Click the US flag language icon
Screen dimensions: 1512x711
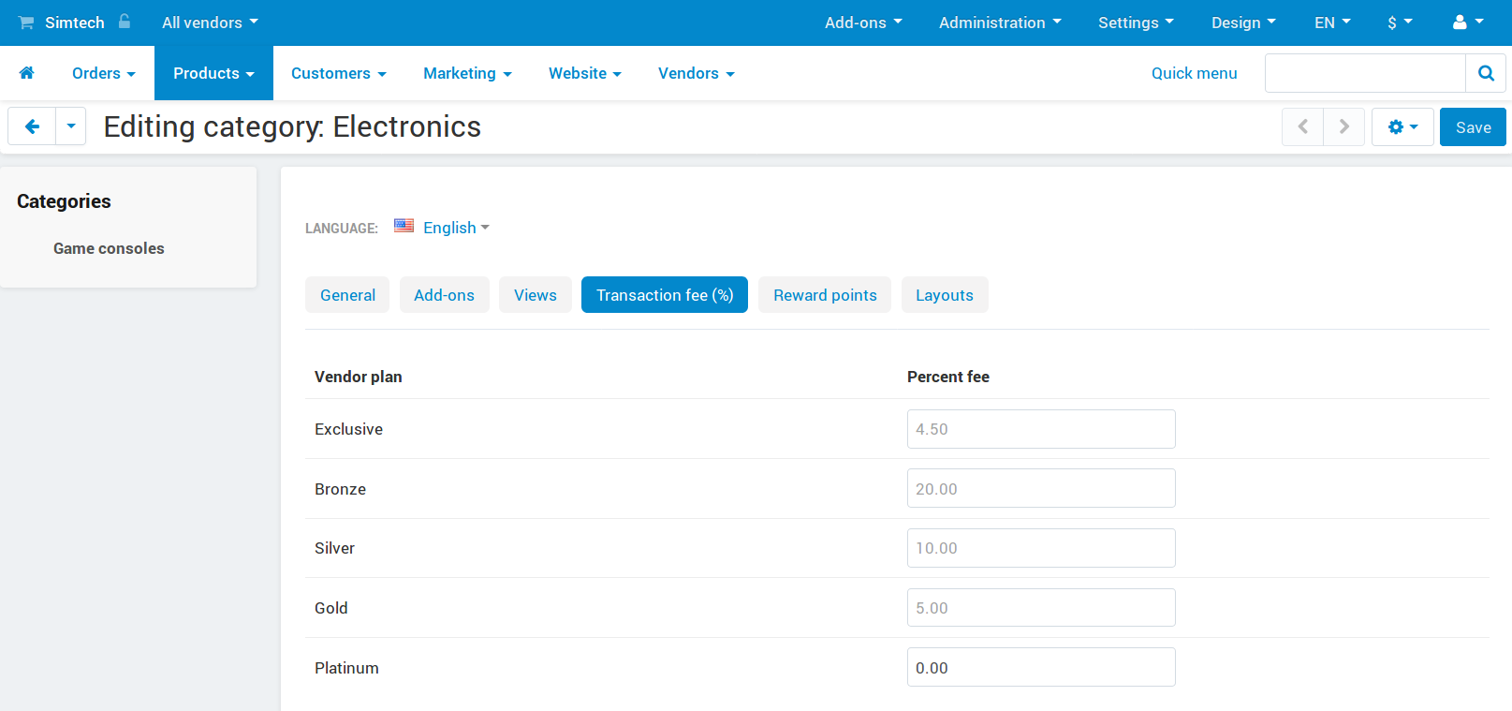[404, 226]
